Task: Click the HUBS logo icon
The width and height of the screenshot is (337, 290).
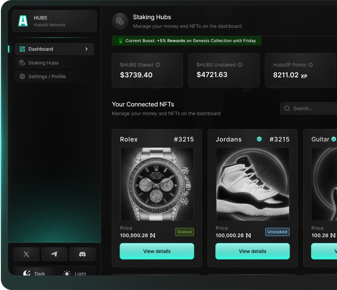Action: point(23,21)
